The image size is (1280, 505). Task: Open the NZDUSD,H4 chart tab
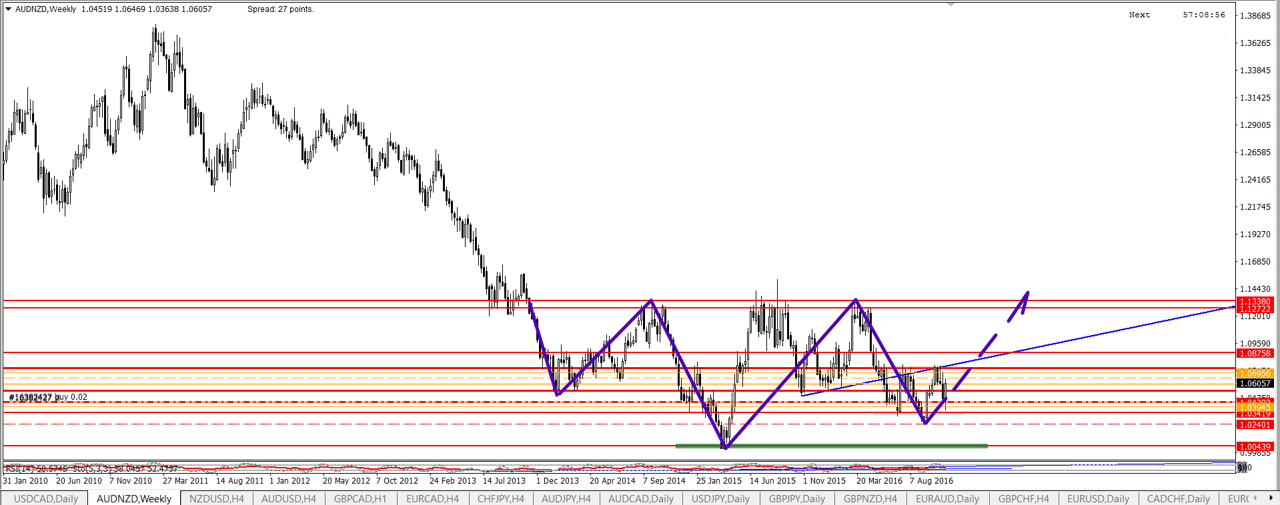click(x=217, y=498)
